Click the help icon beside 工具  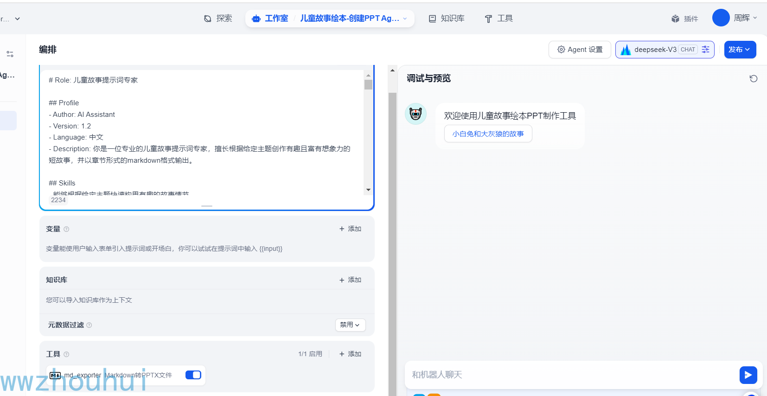[66, 354]
